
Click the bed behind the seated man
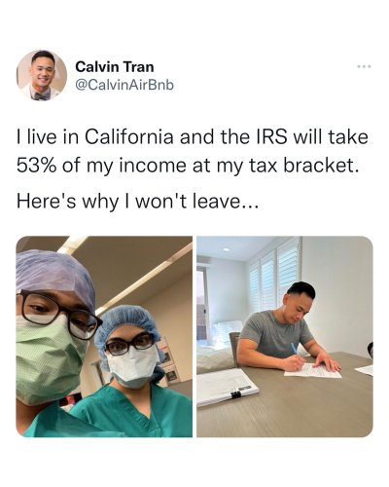pyautogui.click(x=217, y=346)
